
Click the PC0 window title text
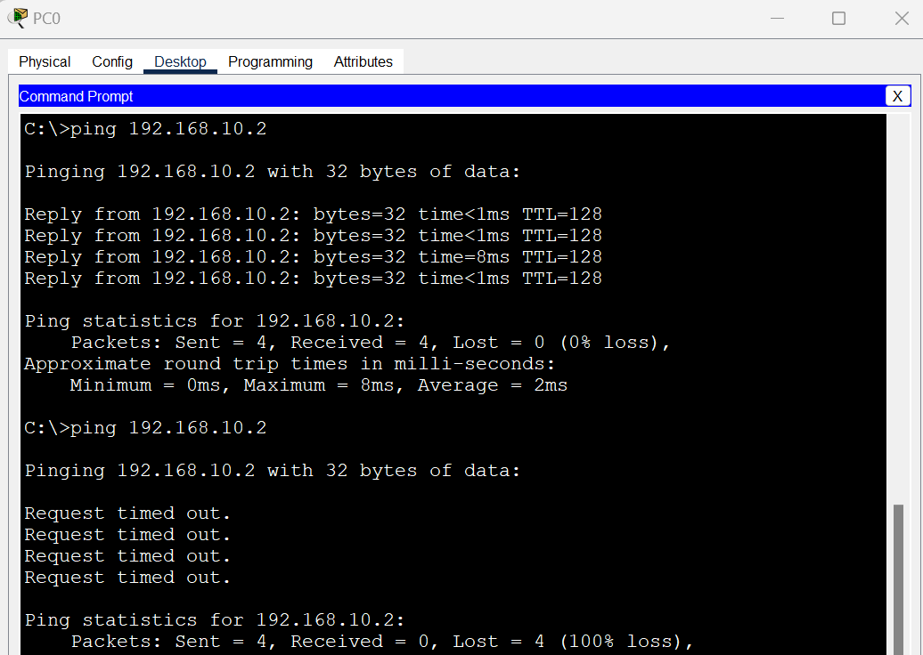(46, 19)
